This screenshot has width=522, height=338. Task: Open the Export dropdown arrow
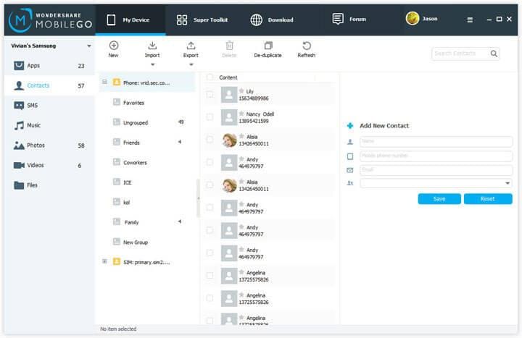[191, 64]
